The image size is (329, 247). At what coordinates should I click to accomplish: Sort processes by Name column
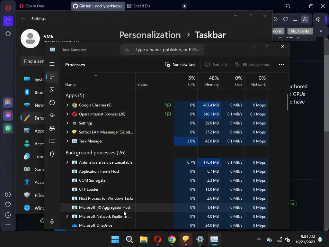70,85
